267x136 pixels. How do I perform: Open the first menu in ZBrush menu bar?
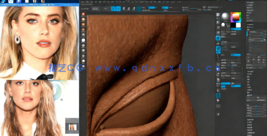(82, 3)
